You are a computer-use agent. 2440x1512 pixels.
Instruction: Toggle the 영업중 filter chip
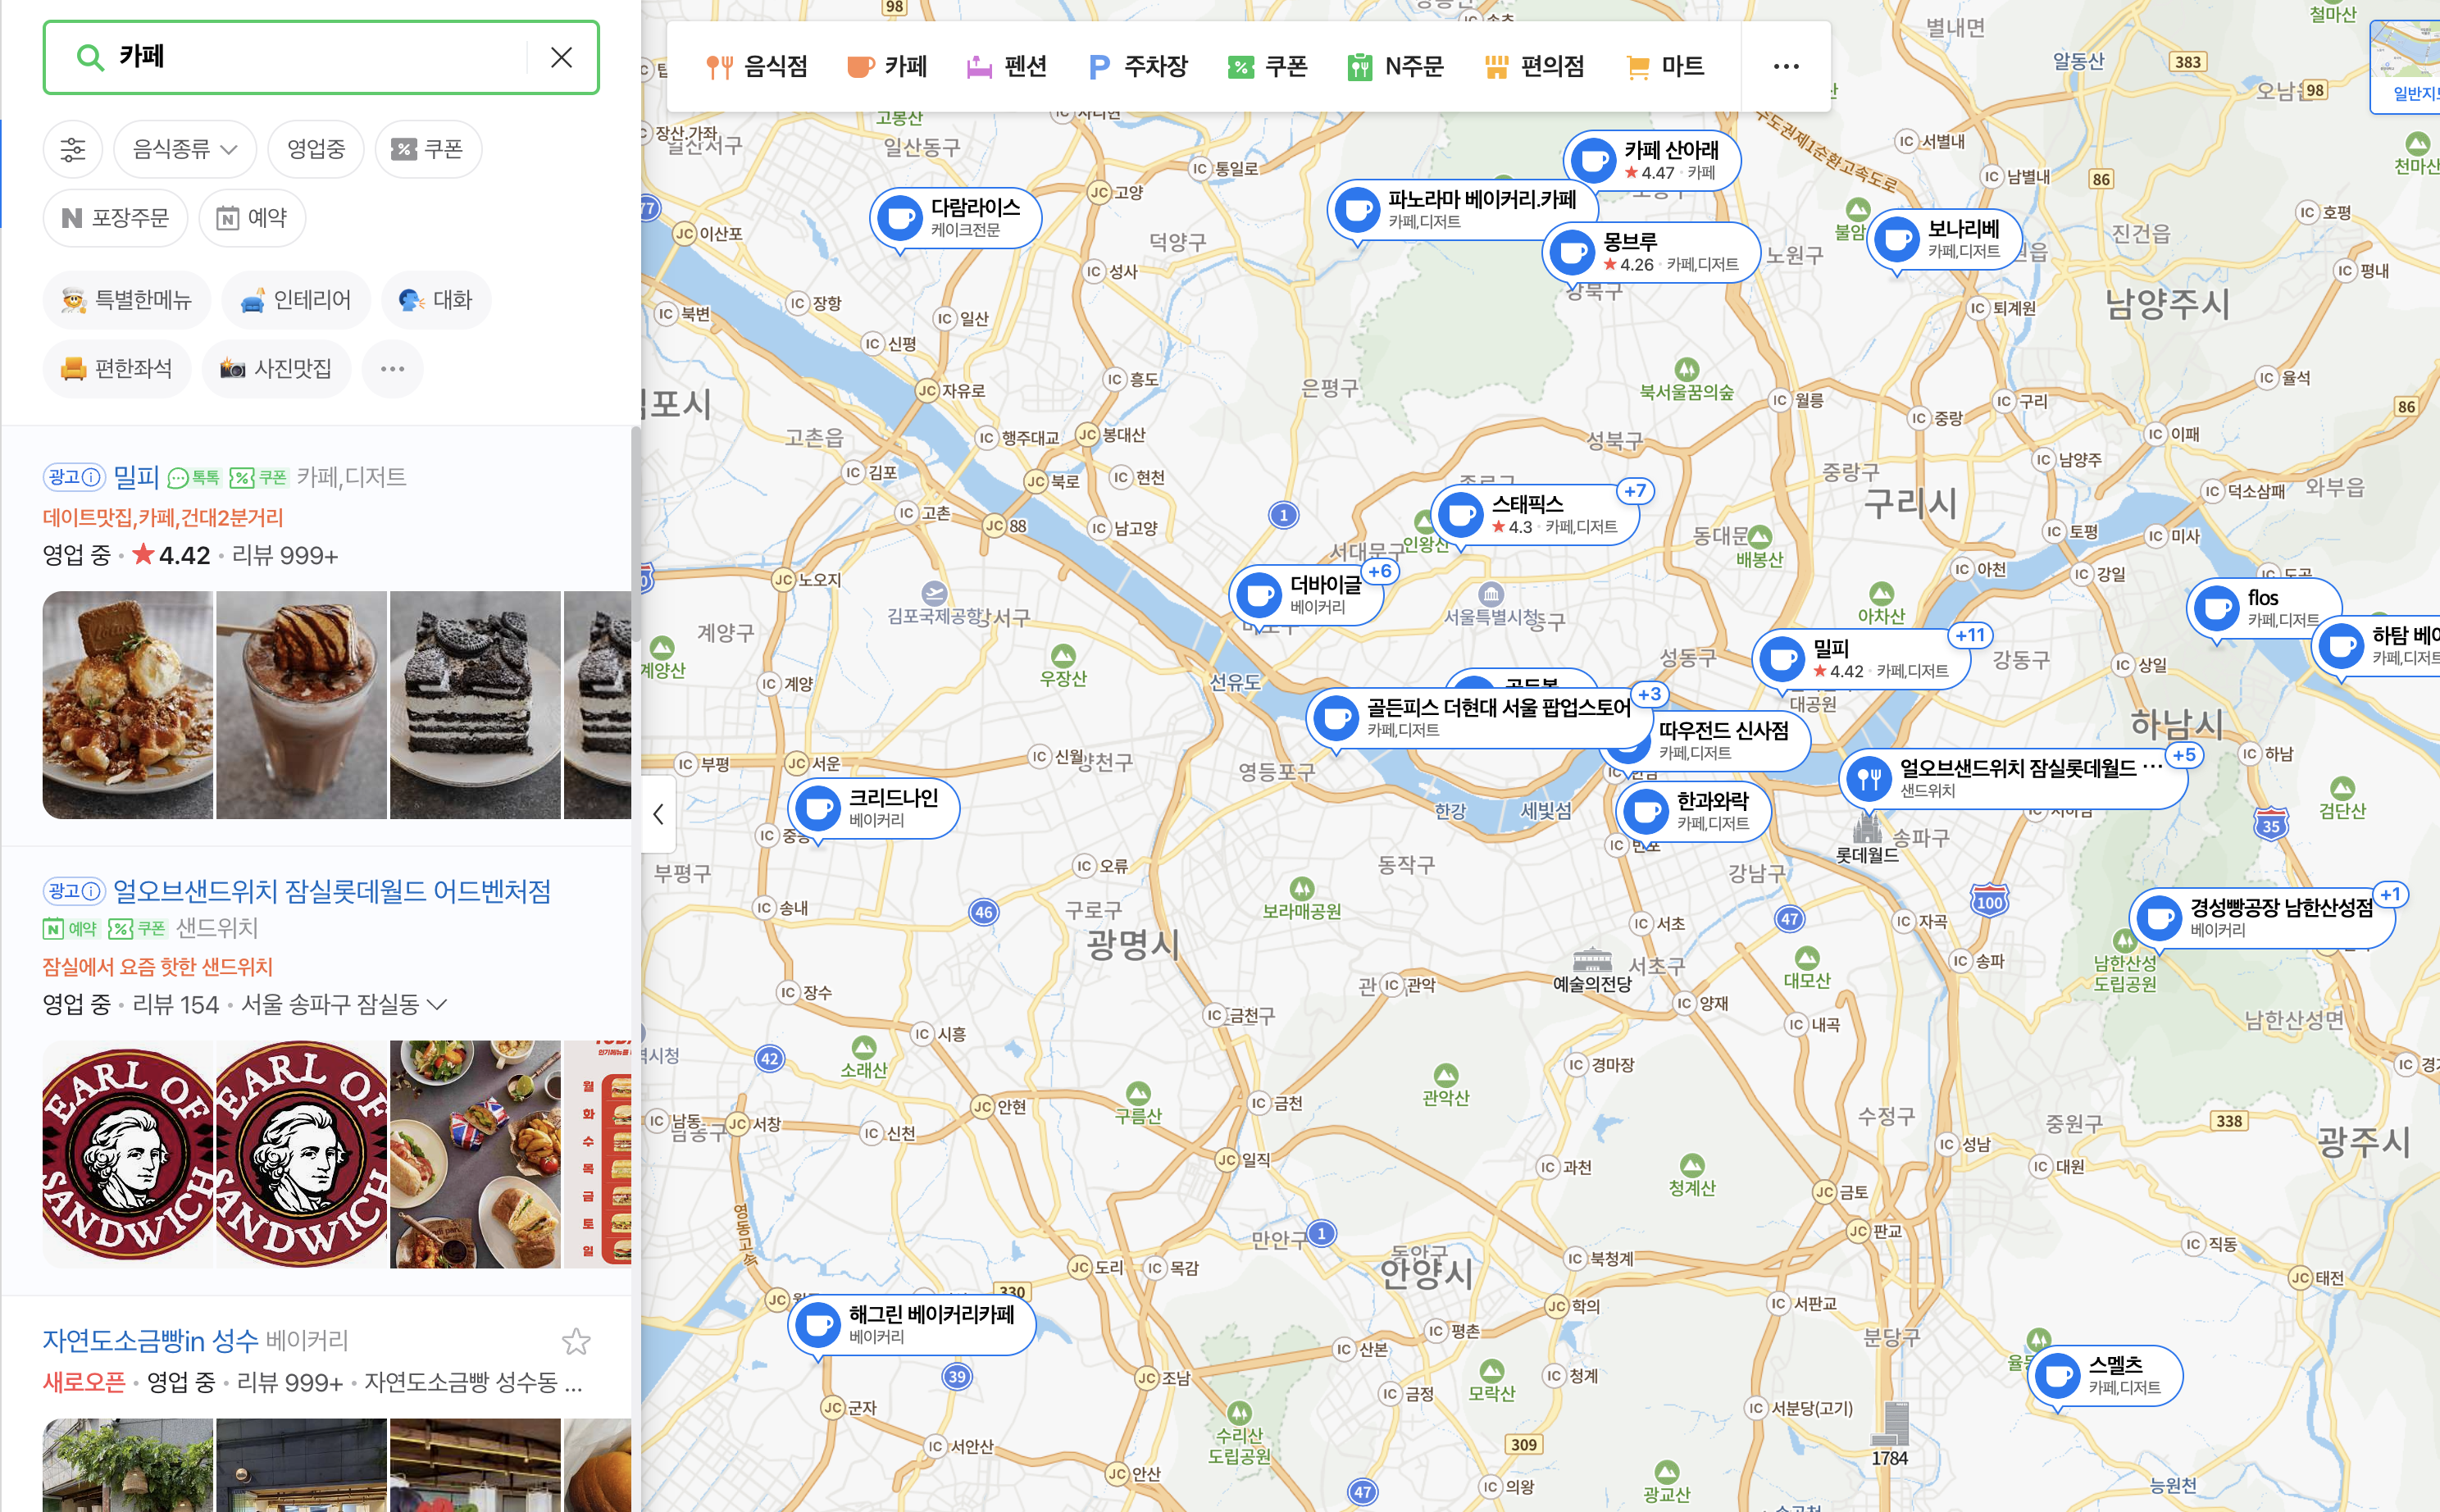pyautogui.click(x=316, y=150)
